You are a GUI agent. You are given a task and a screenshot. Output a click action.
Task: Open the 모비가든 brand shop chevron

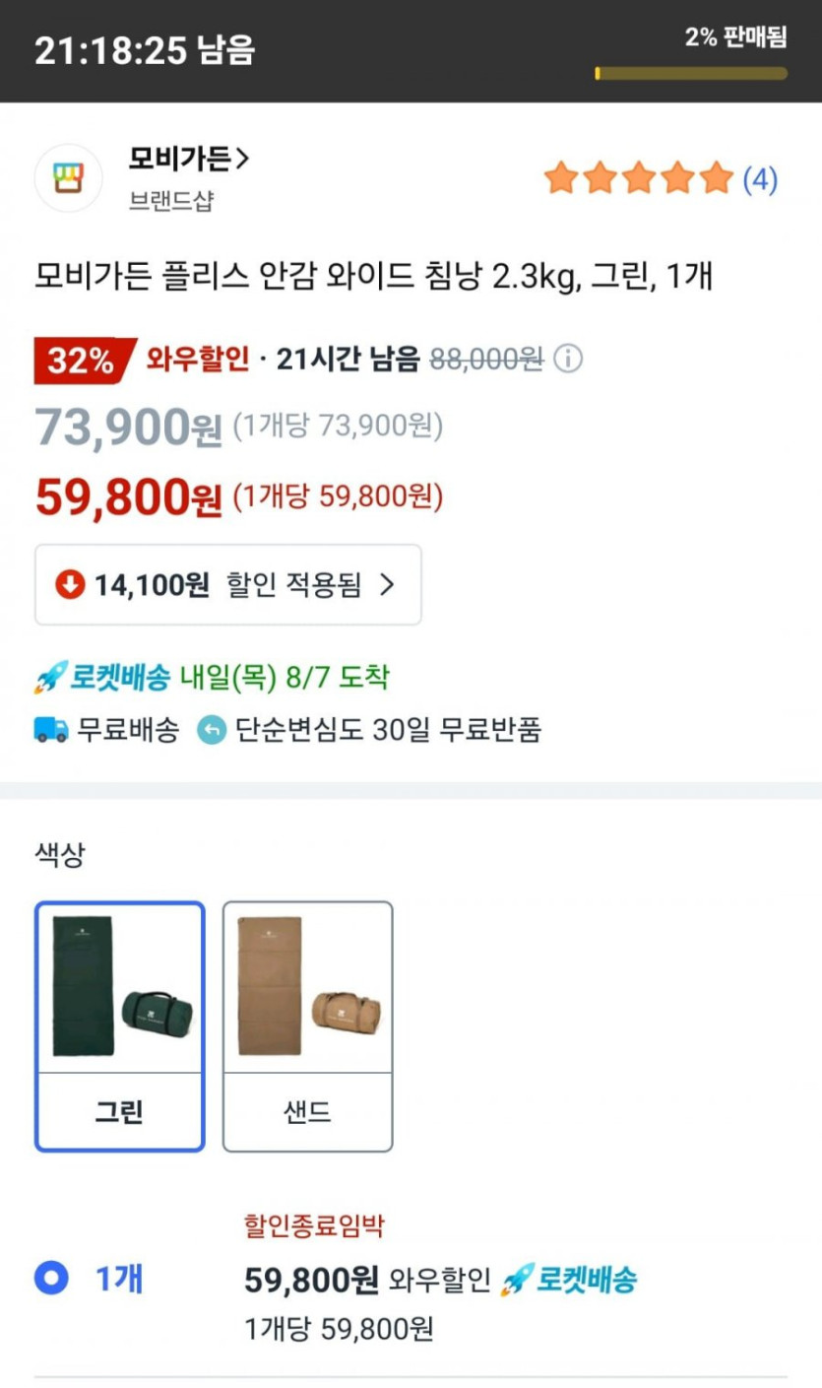coord(243,158)
